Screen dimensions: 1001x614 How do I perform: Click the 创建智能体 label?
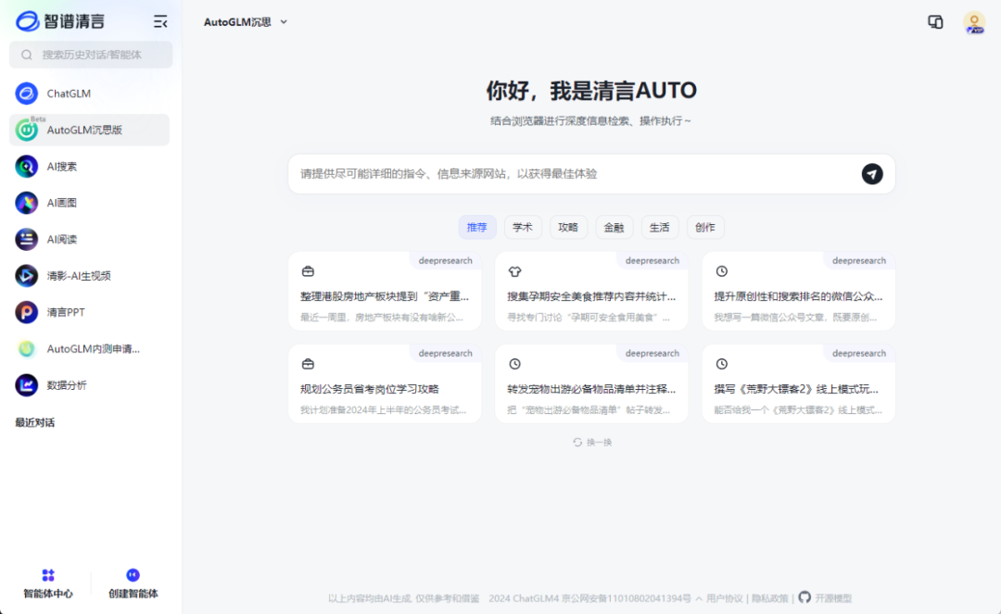tap(133, 594)
